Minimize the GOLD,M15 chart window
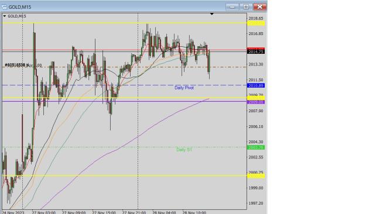The image size is (366, 214). [x=232, y=7]
